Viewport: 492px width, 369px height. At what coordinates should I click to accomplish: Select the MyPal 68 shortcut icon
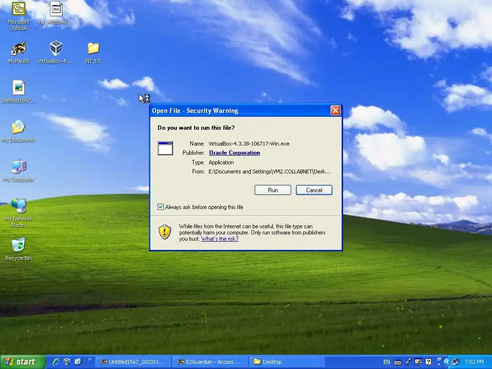(x=19, y=53)
